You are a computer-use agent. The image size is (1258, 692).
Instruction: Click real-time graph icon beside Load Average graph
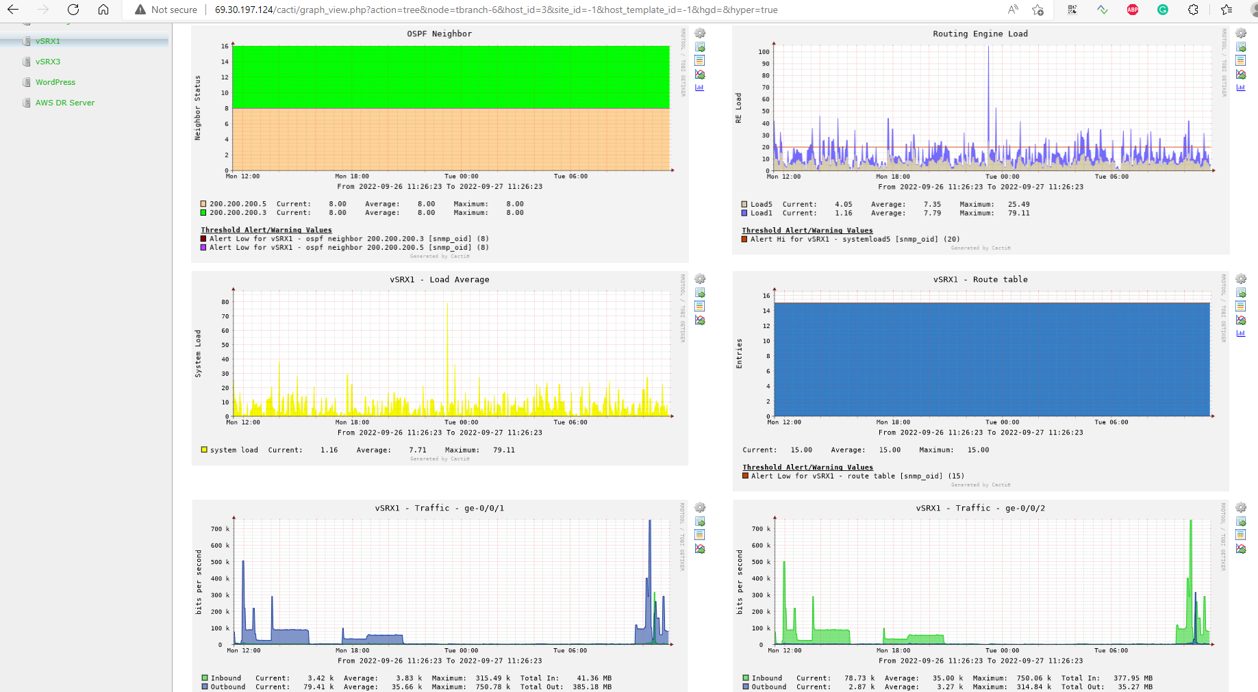(x=700, y=320)
